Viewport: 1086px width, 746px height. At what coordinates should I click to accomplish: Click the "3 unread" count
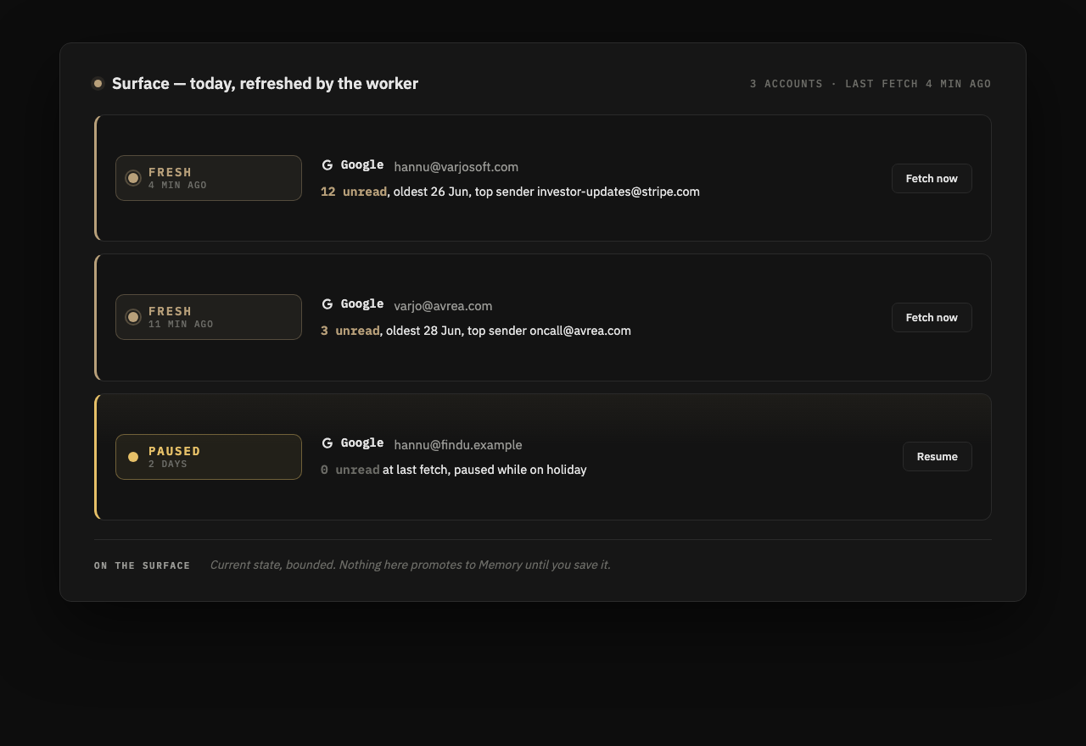pyautogui.click(x=350, y=331)
